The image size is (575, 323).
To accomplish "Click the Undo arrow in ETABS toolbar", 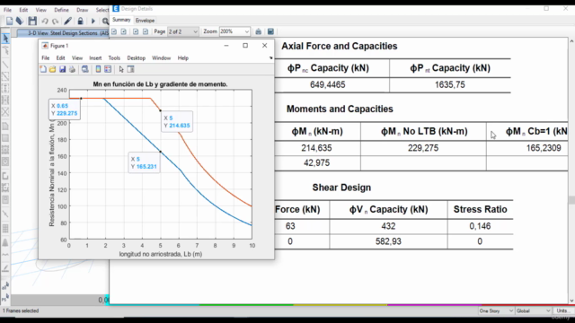I will pyautogui.click(x=45, y=22).
